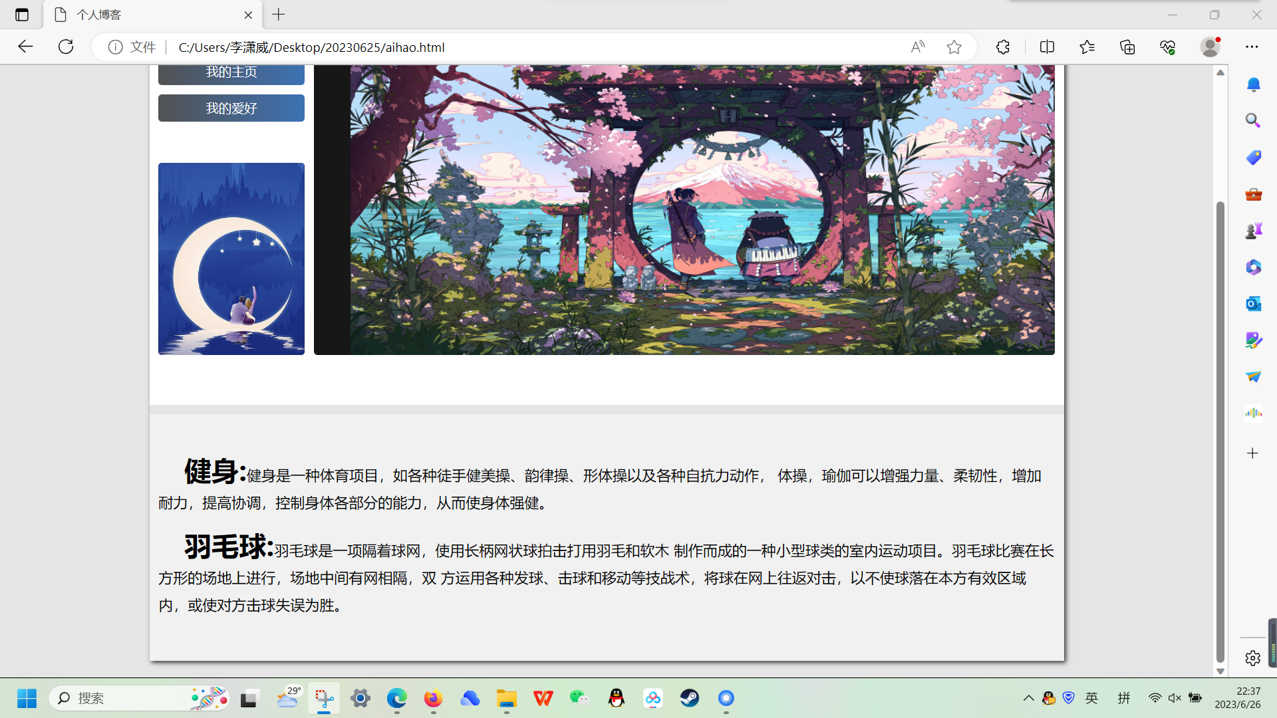Open the sidebar notification bell
This screenshot has height=718, width=1277.
click(1253, 84)
